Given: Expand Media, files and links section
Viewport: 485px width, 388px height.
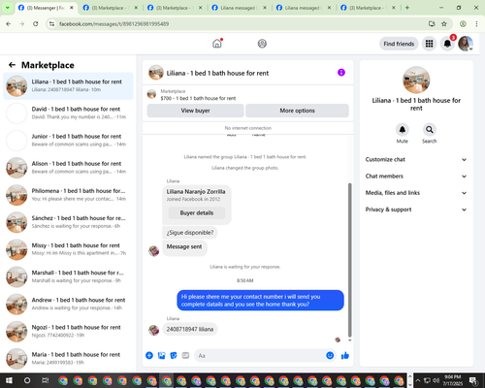Looking at the screenshot, I should click(416, 193).
